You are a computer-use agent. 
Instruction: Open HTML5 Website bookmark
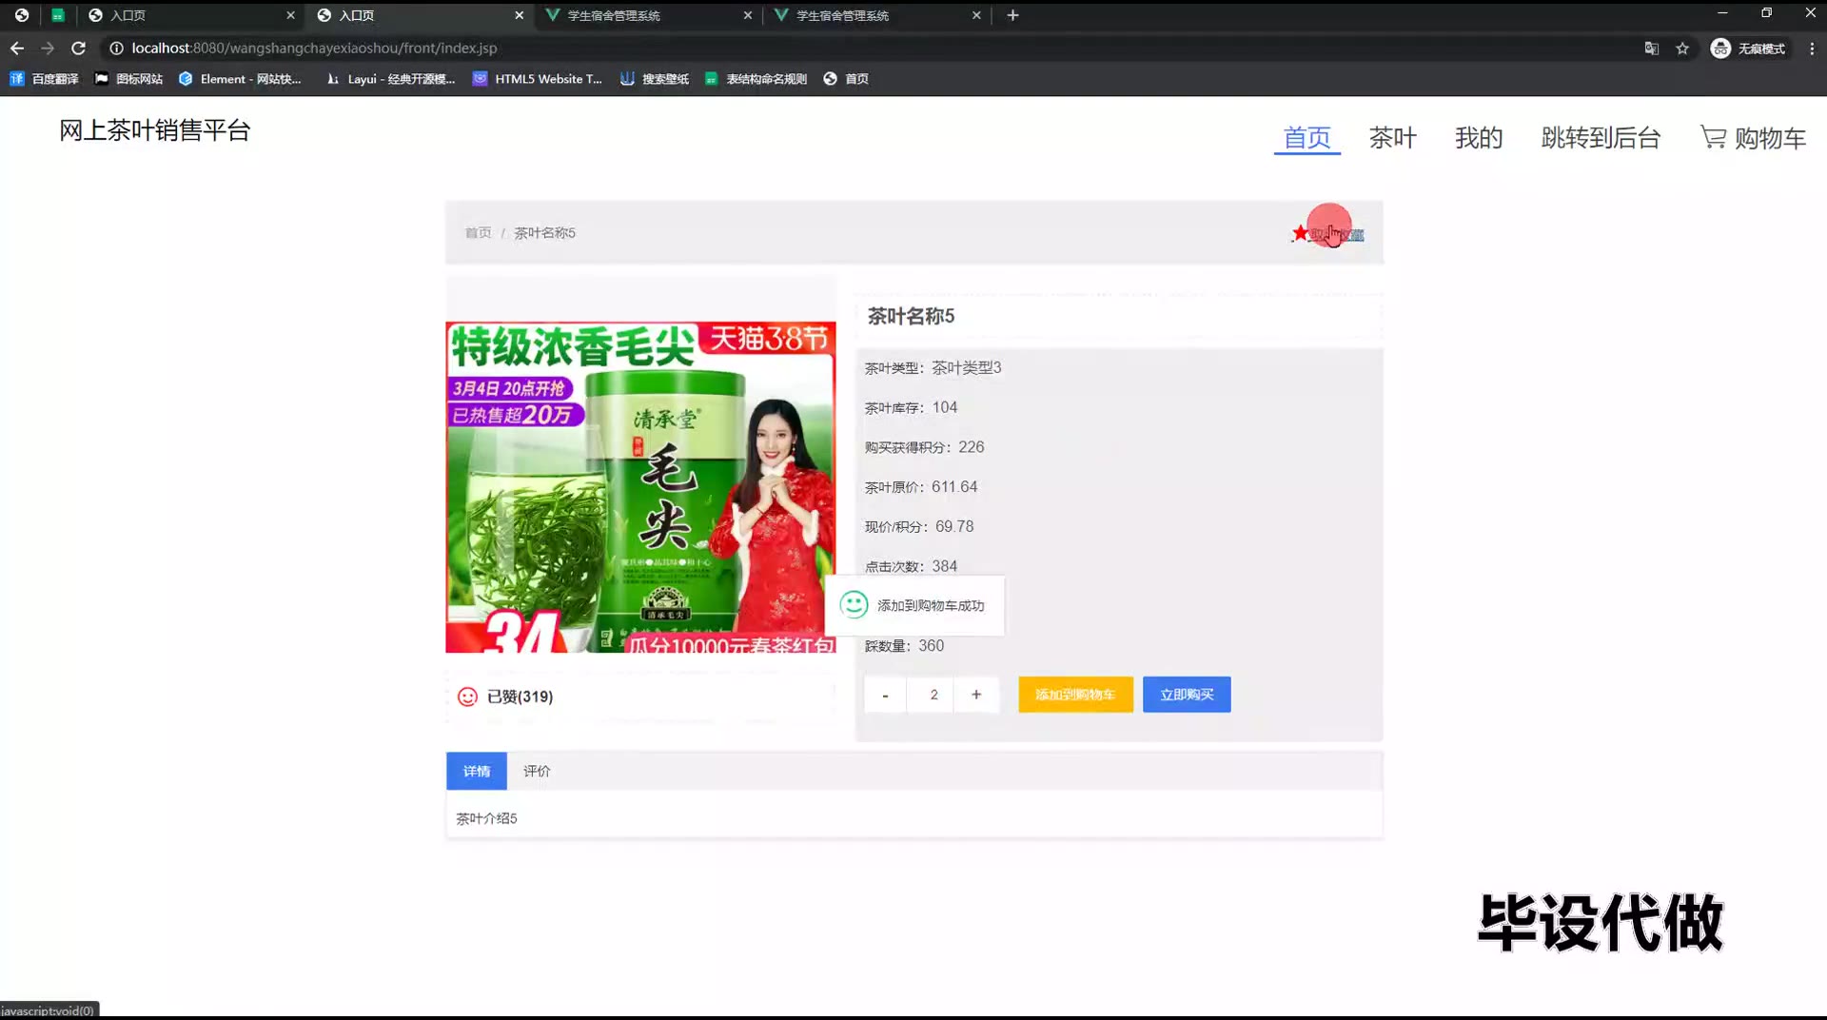point(538,79)
